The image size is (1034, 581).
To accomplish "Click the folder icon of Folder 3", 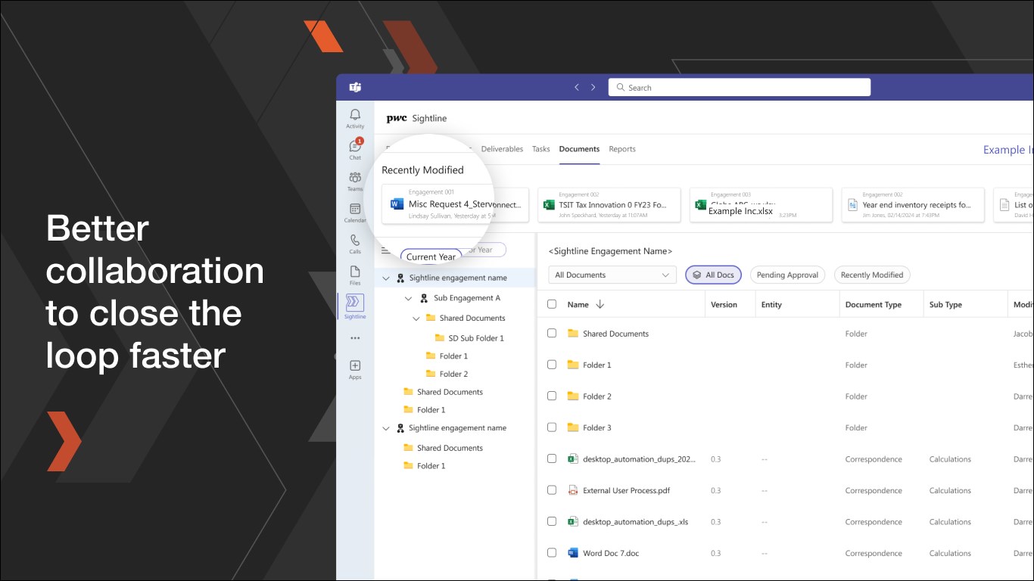I will (x=573, y=427).
